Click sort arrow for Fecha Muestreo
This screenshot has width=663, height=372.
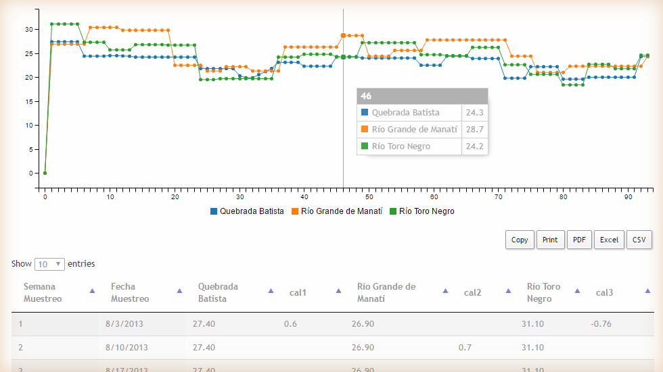click(179, 291)
